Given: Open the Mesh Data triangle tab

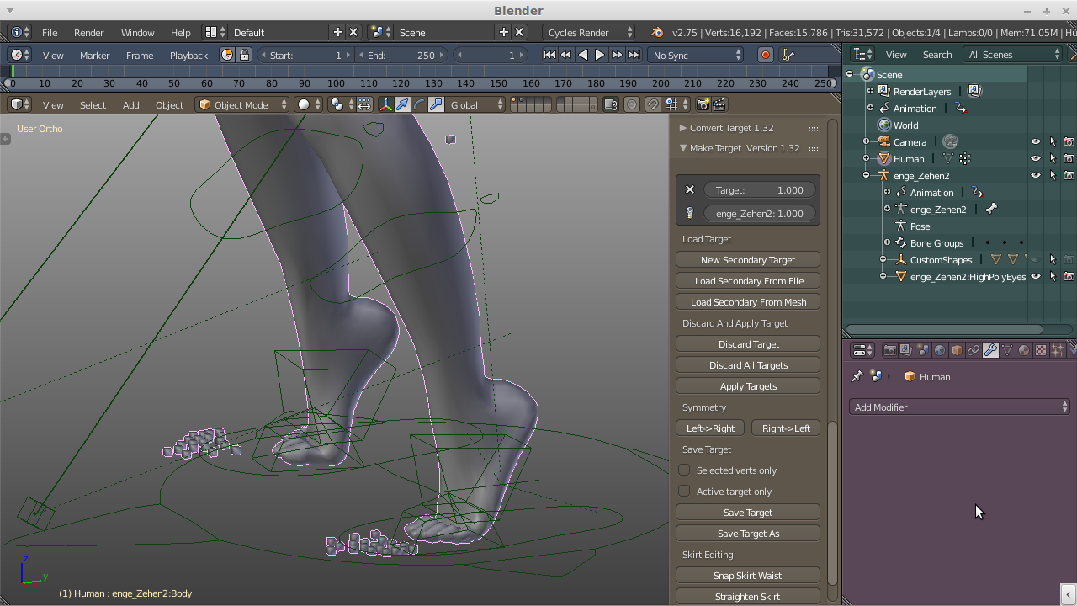Looking at the screenshot, I should (x=1007, y=350).
